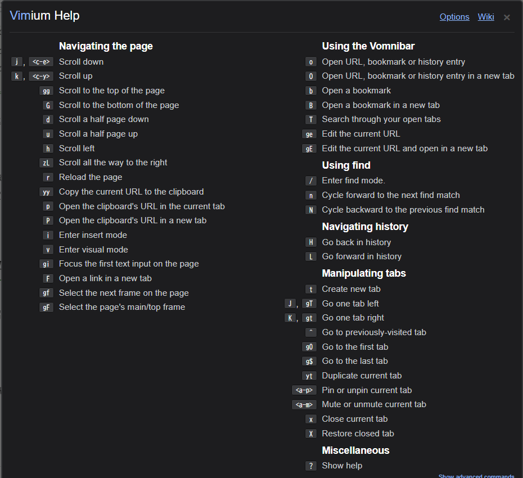This screenshot has width=523, height=478.
Task: Click the 'zL' scroll right key badge
Action: tap(47, 163)
